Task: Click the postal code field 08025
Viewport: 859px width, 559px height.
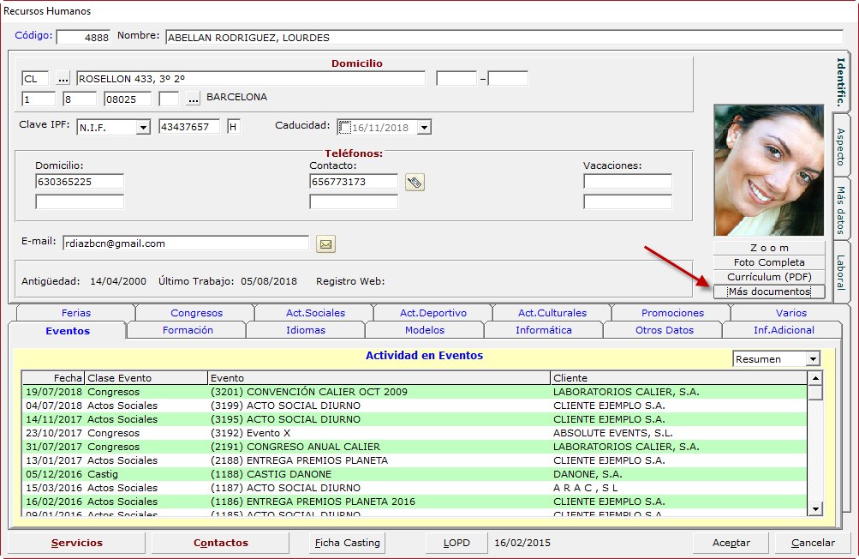Action: point(128,99)
